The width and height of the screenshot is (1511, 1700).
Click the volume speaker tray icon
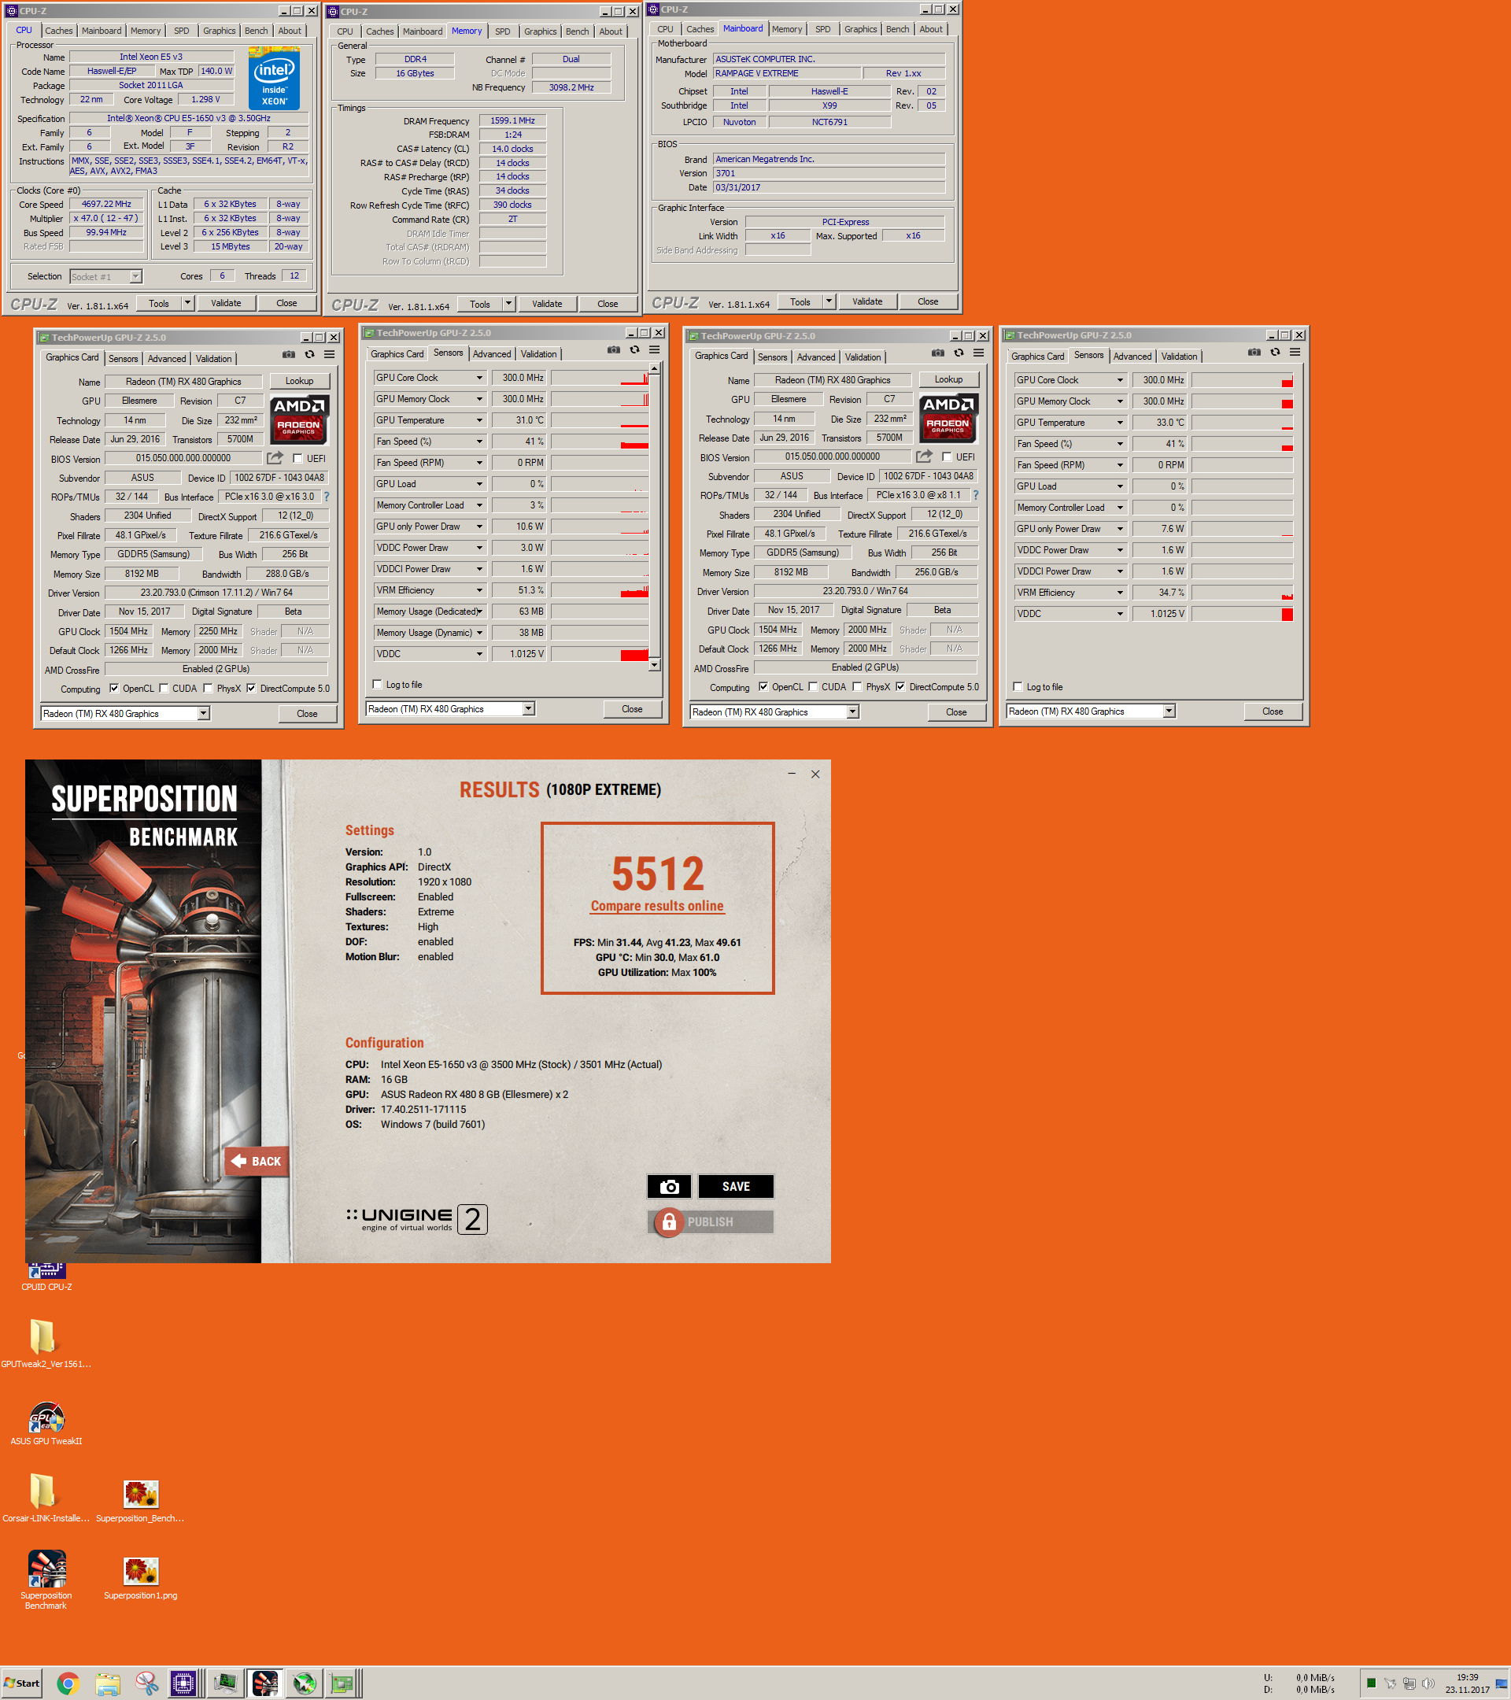coord(1428,1683)
